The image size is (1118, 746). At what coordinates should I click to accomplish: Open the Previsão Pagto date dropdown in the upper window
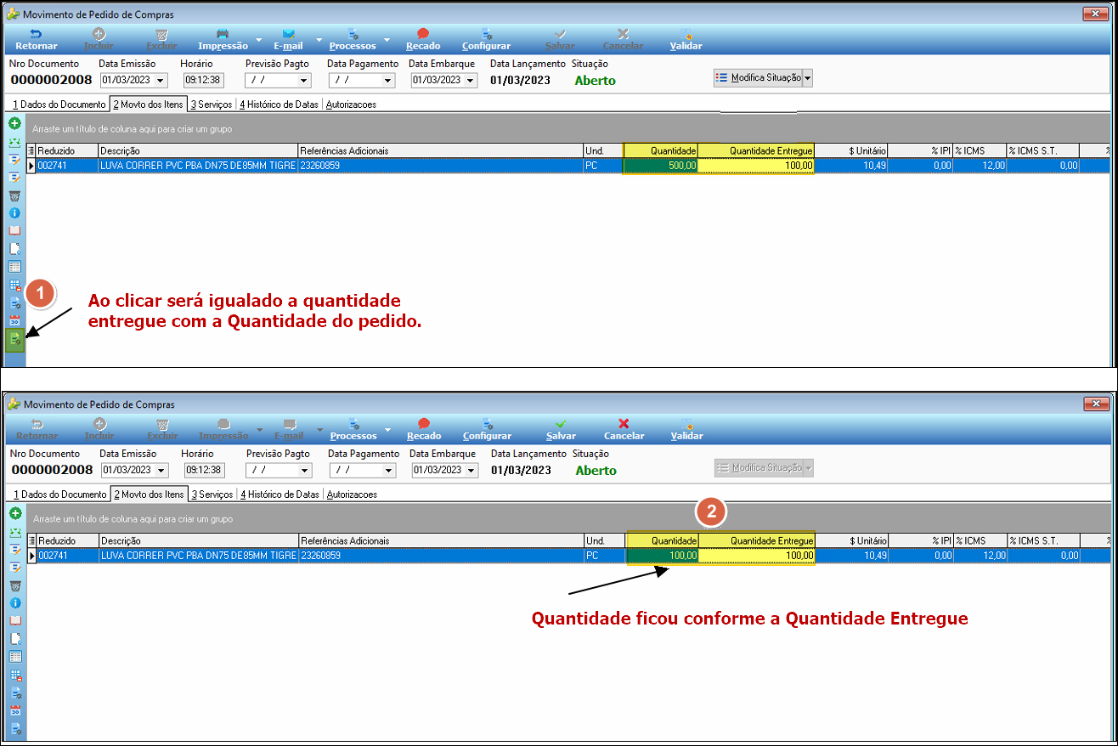[305, 80]
